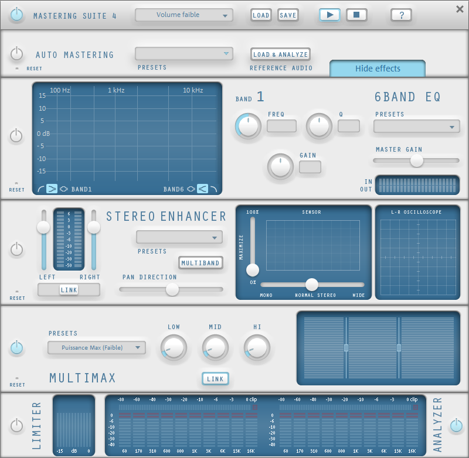Click the Hide effects tab
Screen dimensions: 469x458
pos(377,69)
